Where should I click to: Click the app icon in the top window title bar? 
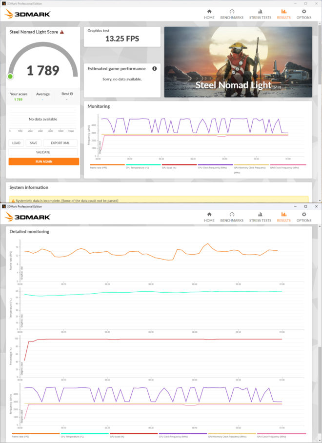click(4, 4)
